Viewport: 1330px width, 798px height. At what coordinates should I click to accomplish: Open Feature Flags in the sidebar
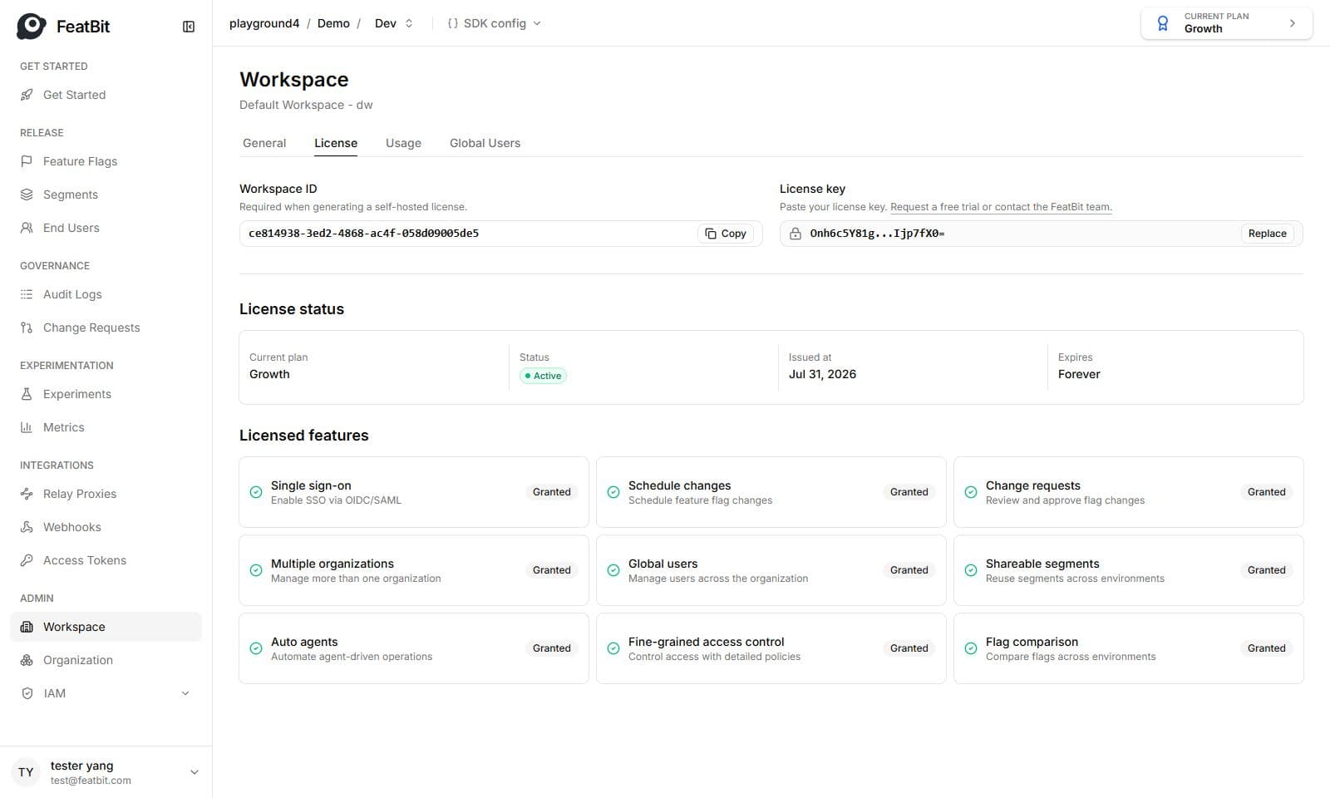[x=106, y=161]
